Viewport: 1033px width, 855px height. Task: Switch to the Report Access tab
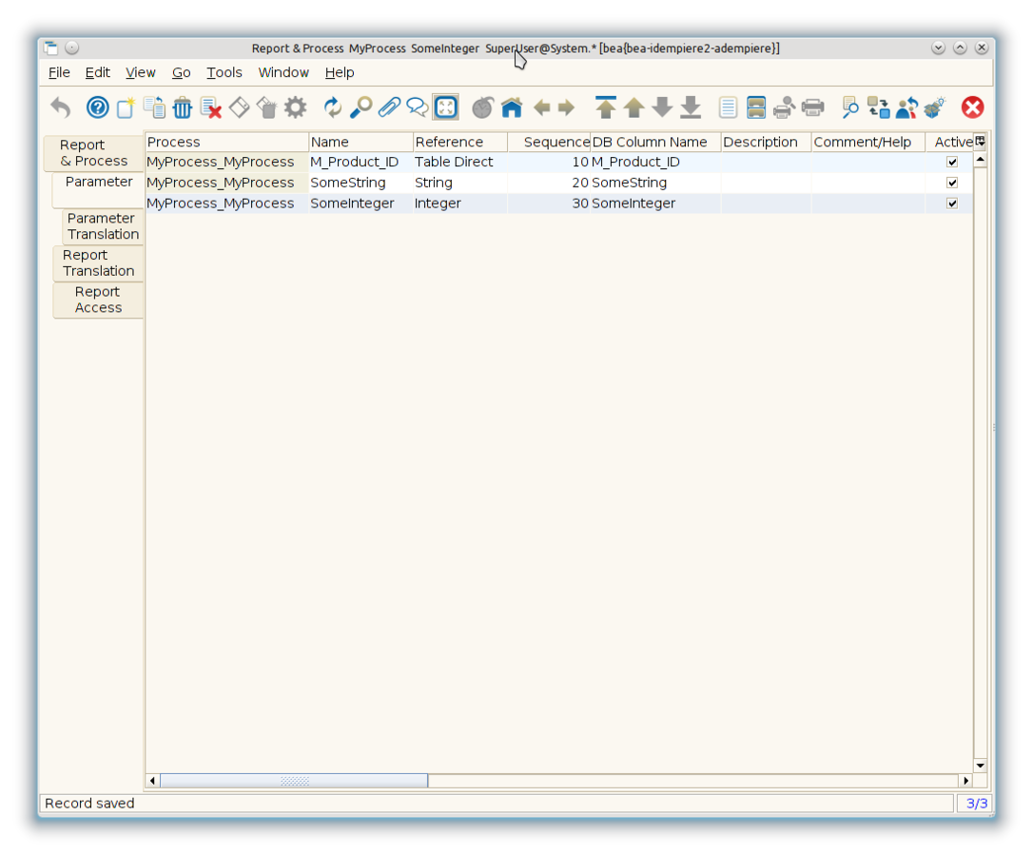click(98, 300)
